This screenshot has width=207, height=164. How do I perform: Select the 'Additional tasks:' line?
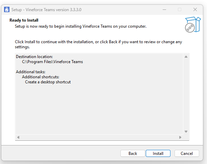pyautogui.click(x=31, y=72)
